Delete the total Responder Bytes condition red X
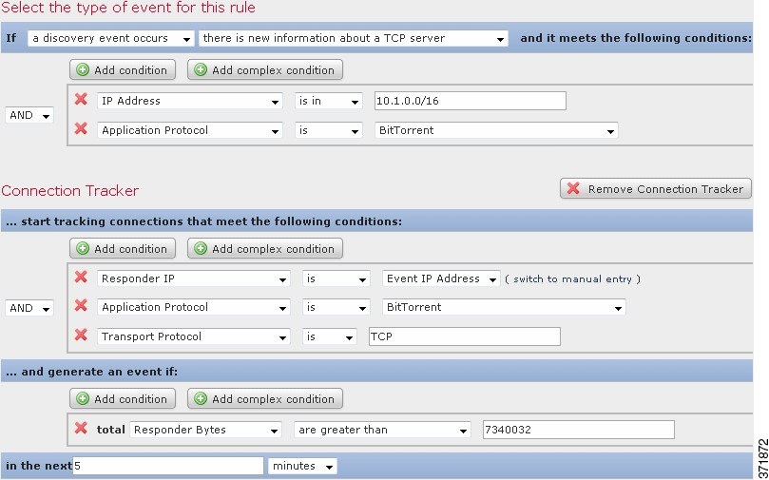This screenshot has width=769, height=480. pos(81,429)
